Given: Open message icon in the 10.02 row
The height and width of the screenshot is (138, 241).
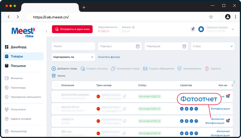Looking at the screenshot, I should click(228, 96).
